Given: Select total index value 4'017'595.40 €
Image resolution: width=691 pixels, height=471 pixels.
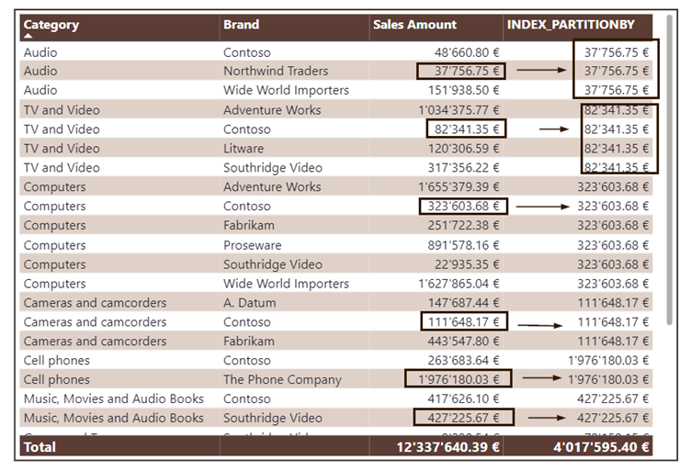Looking at the screenshot, I should [601, 447].
